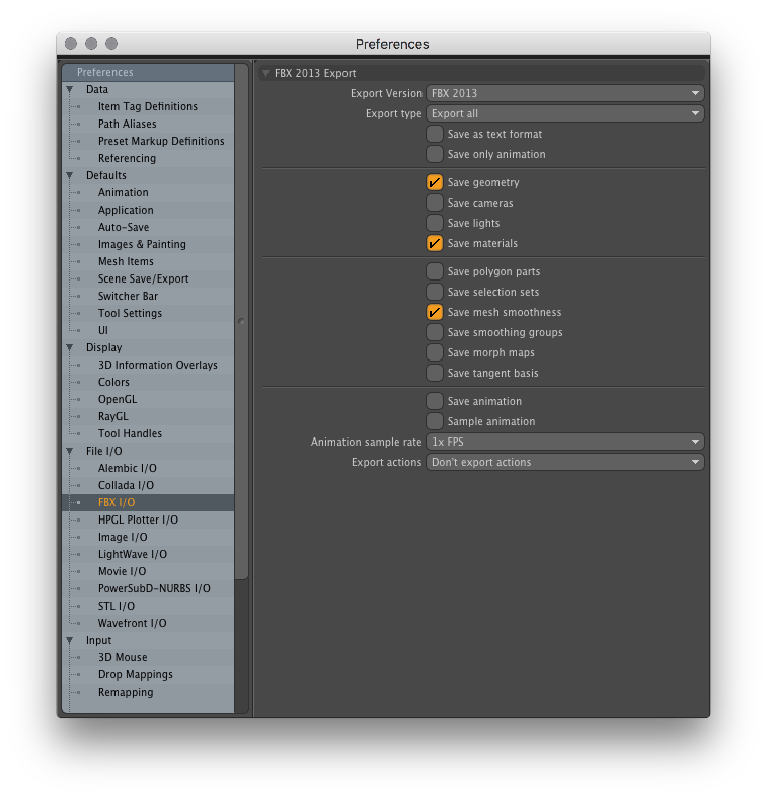Enable Save polygon parts checkbox
Image resolution: width=767 pixels, height=799 pixels.
tap(435, 271)
